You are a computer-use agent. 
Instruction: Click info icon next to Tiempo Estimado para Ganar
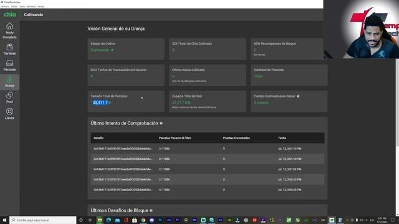[x=298, y=96]
